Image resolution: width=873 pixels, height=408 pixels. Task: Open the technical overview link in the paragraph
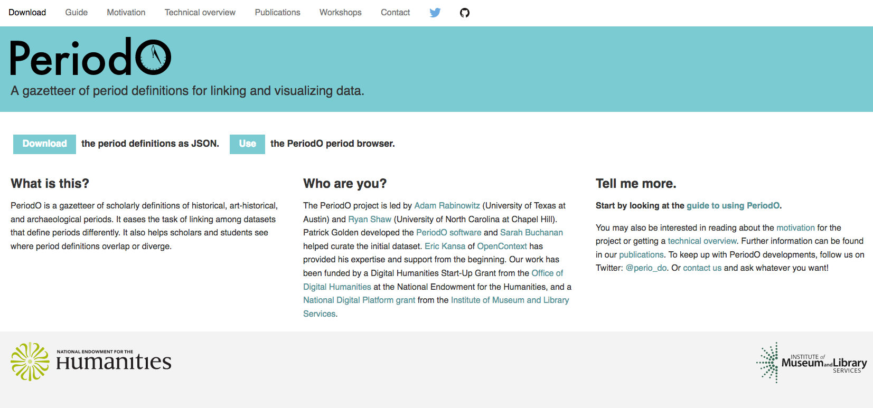click(702, 241)
